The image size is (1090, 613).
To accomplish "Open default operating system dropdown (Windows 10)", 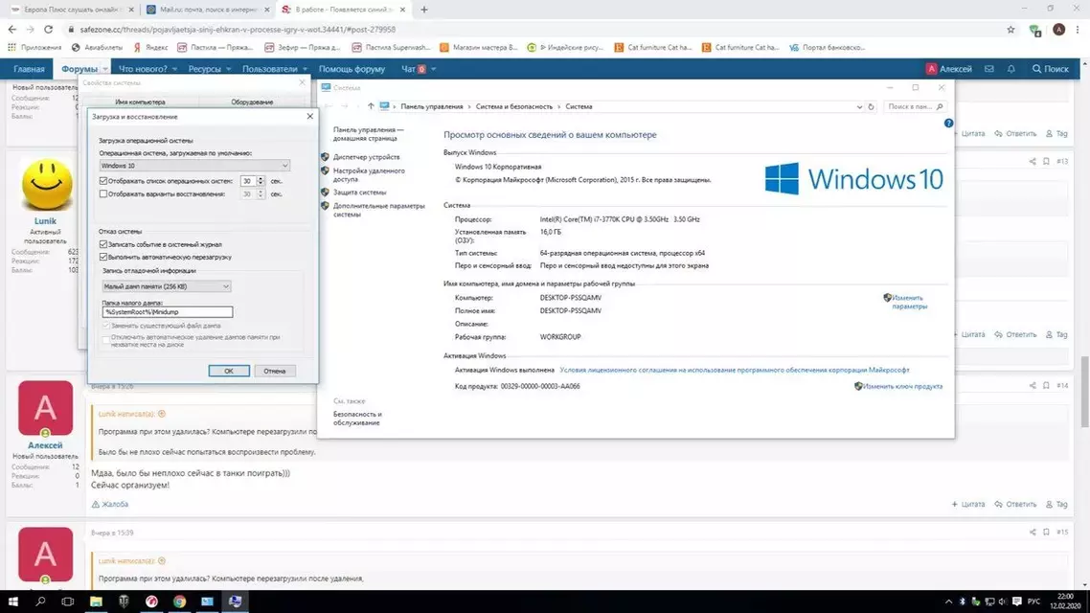I will 194,166.
